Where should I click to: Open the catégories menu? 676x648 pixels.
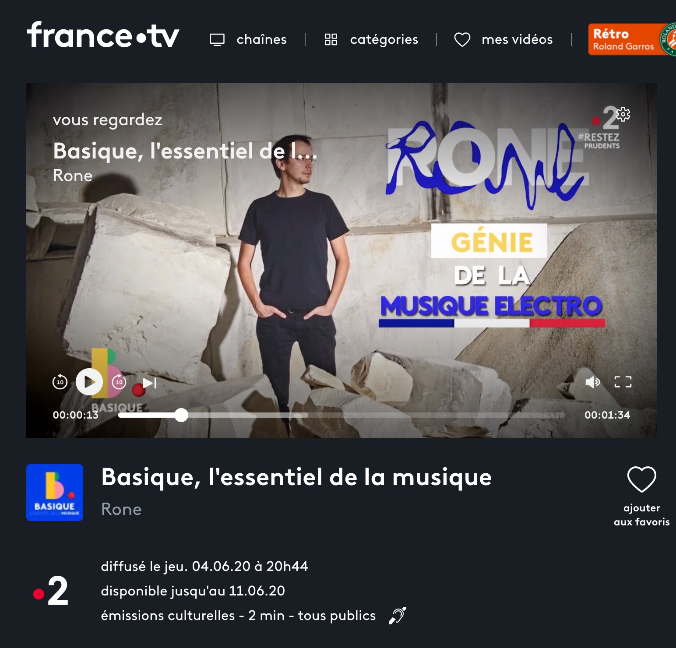click(x=371, y=39)
